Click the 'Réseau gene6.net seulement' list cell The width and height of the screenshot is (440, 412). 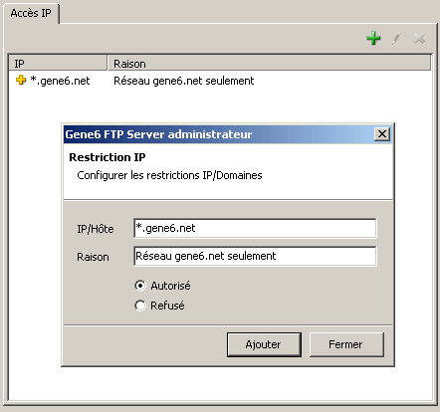pyautogui.click(x=184, y=81)
